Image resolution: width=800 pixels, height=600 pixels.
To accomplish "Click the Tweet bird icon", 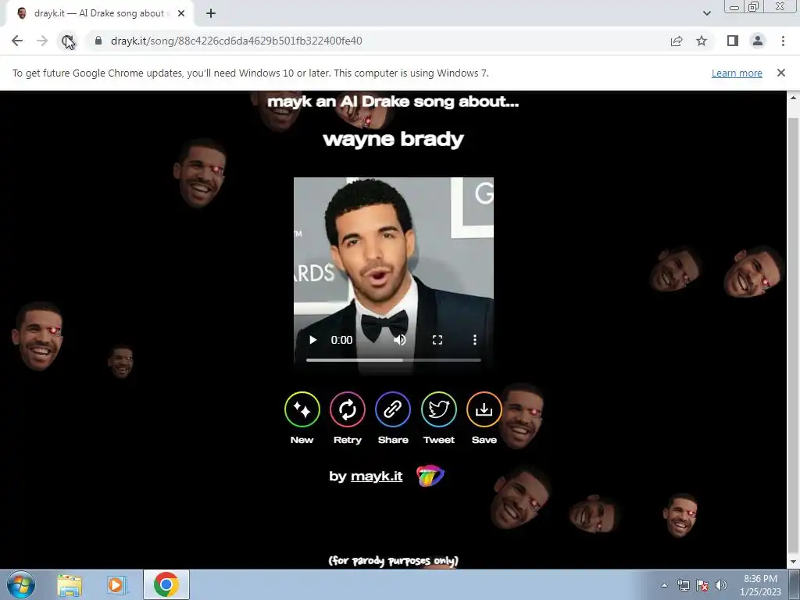I will pyautogui.click(x=439, y=409).
